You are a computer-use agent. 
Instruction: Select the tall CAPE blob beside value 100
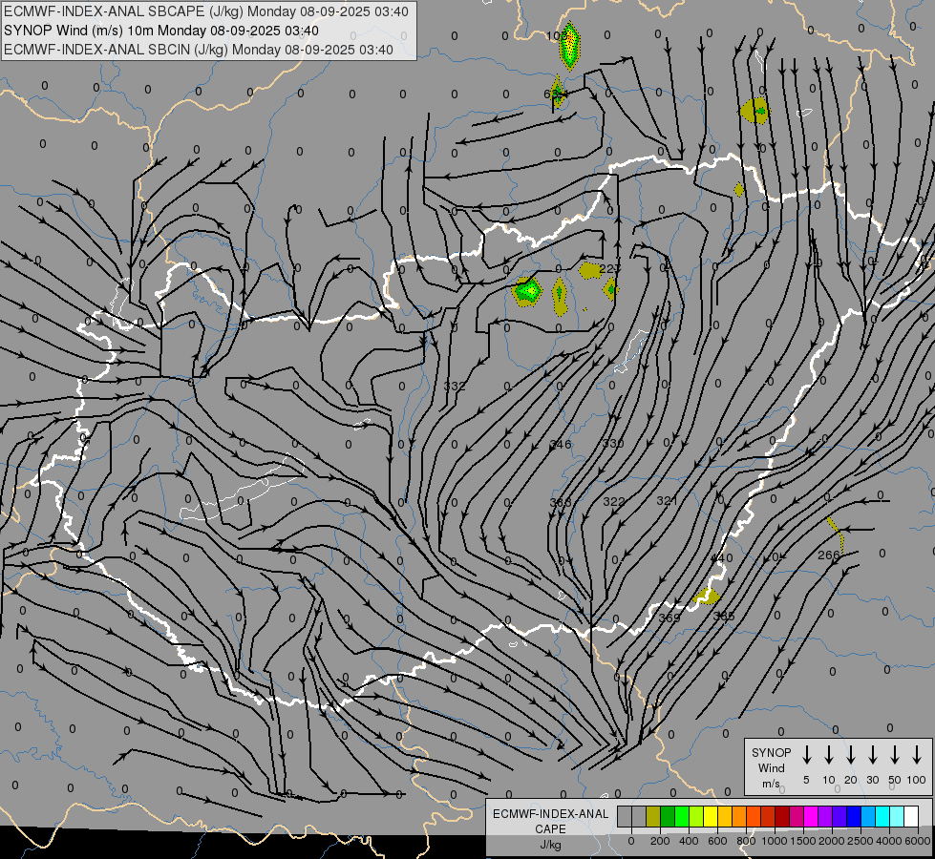(x=570, y=45)
